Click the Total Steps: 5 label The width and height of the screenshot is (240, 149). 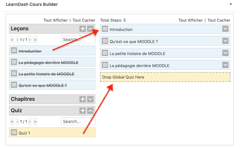113,20
